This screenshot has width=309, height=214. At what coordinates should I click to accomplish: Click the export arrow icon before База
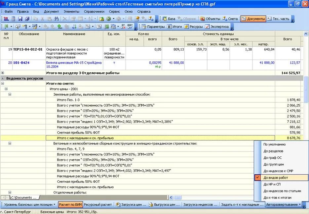tap(151, 19)
